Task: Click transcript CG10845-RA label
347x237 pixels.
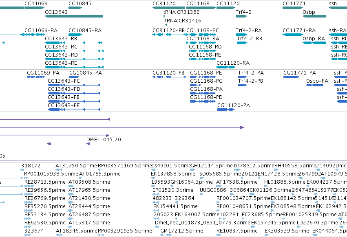Action: (x=85, y=30)
